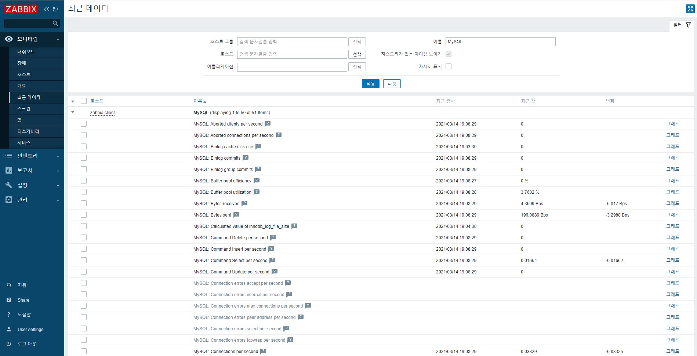Check the Connections per second row
Image resolution: width=697 pixels, height=356 pixels.
click(x=84, y=351)
